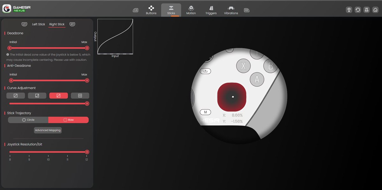
Task: Click Deadzone Max slider handle
Action: (87, 48)
